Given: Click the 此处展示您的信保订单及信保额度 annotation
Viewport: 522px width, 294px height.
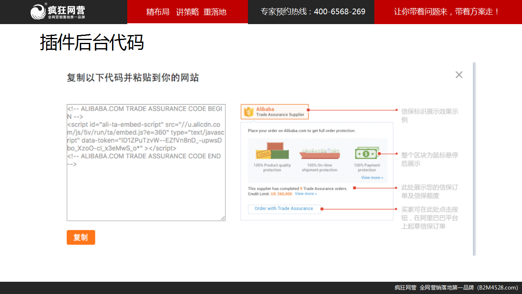Looking at the screenshot, I should pyautogui.click(x=430, y=192).
